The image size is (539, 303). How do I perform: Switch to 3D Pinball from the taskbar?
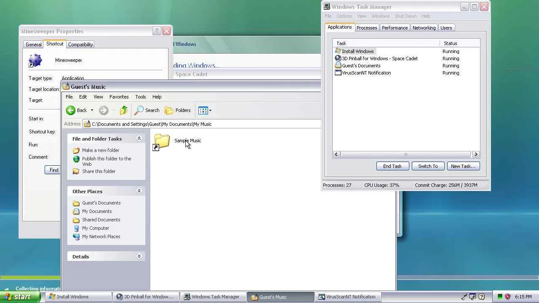(x=145, y=297)
